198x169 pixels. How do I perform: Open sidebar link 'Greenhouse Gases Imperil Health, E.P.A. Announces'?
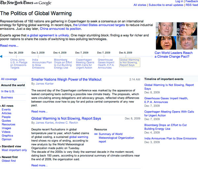pos(166,100)
